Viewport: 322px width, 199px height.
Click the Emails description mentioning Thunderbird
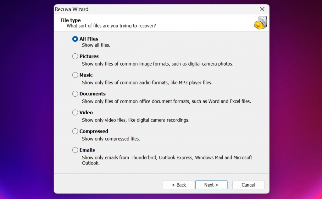pyautogui.click(x=166, y=158)
